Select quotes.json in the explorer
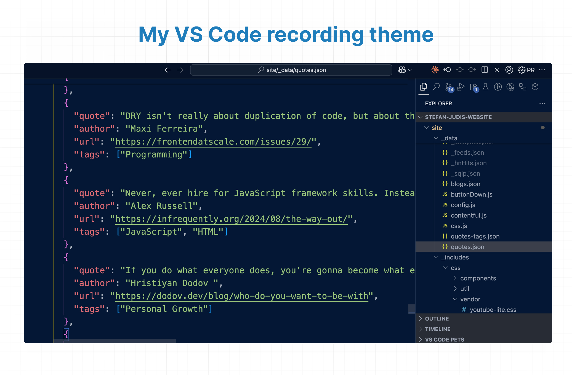 coord(484,247)
